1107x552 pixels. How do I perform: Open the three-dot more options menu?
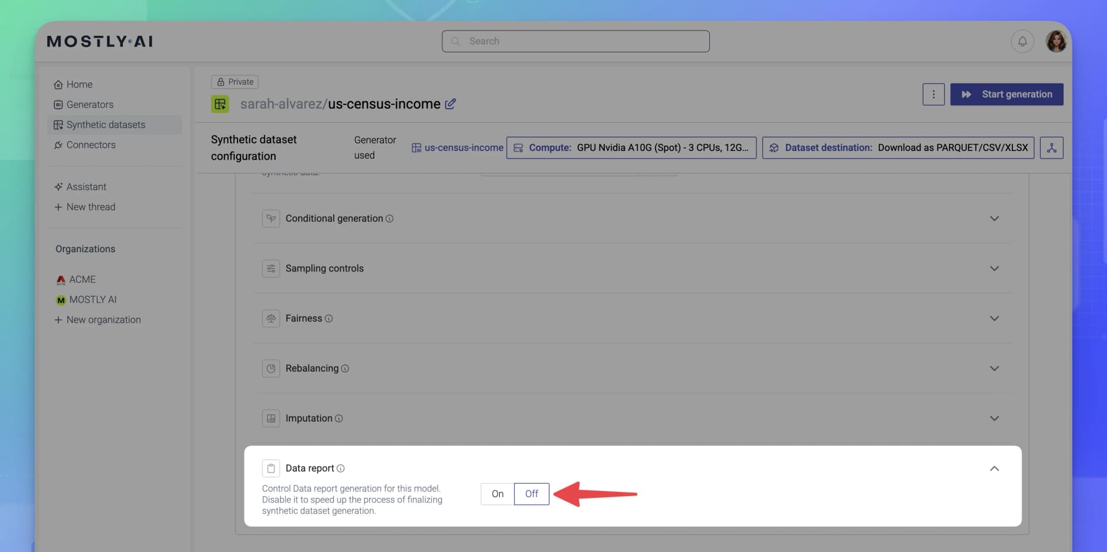point(933,94)
